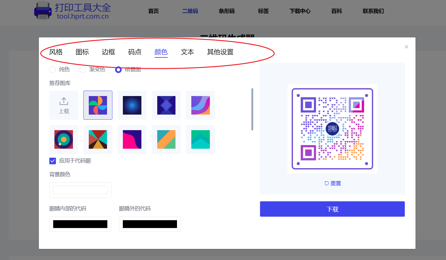Open 二维码 in top navigation

pos(190,11)
